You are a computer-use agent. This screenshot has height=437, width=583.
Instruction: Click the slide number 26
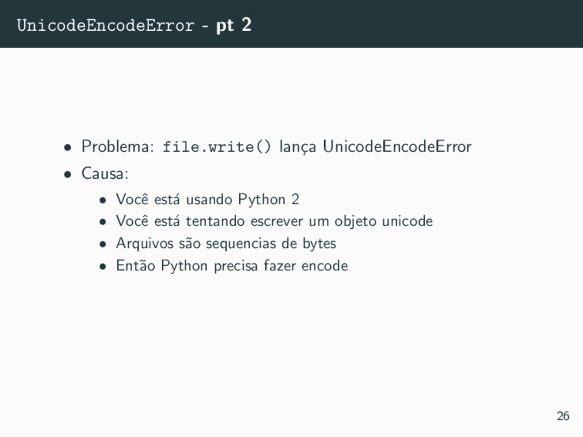tap(563, 415)
